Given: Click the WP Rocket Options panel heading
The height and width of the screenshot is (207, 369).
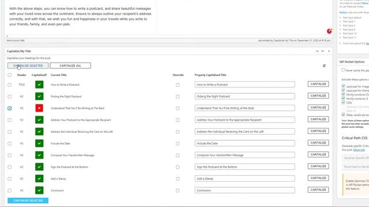Looking at the screenshot, I should (352, 62).
